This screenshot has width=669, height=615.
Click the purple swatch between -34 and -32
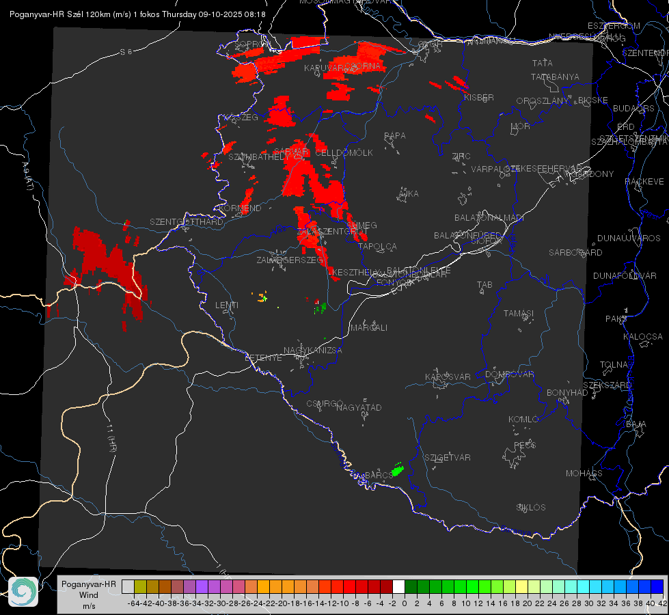pyautogui.click(x=202, y=586)
